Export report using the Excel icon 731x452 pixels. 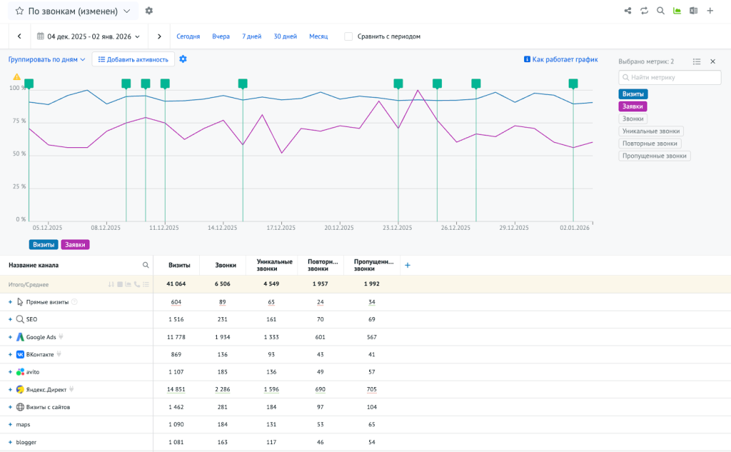[x=693, y=11]
